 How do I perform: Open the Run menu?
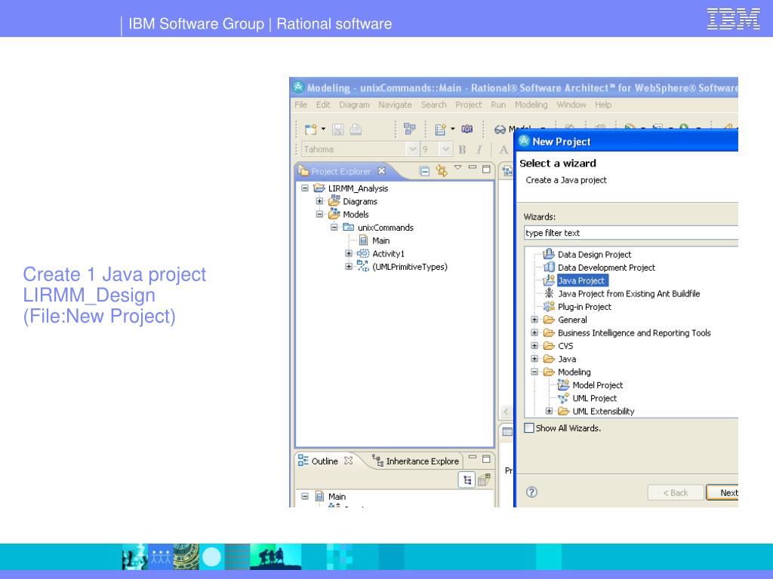[498, 105]
